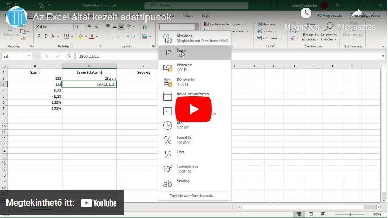Select the Általános number format
Image resolution: width=388 pixels, height=218 pixels.
click(x=194, y=38)
